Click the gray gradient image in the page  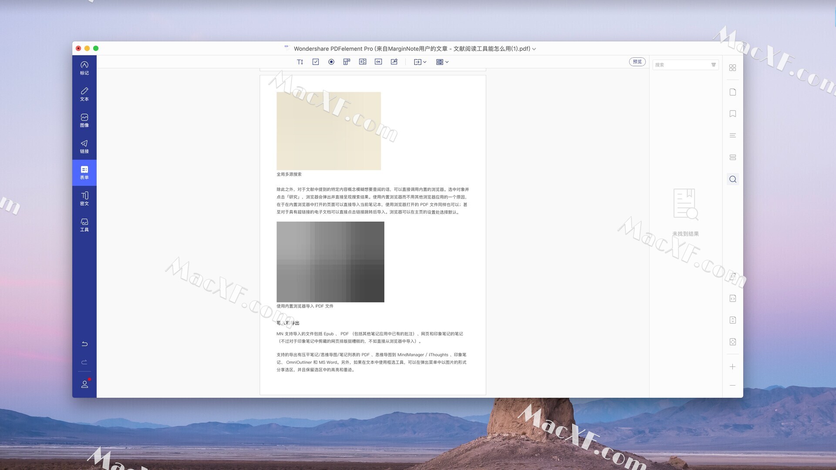tap(330, 262)
